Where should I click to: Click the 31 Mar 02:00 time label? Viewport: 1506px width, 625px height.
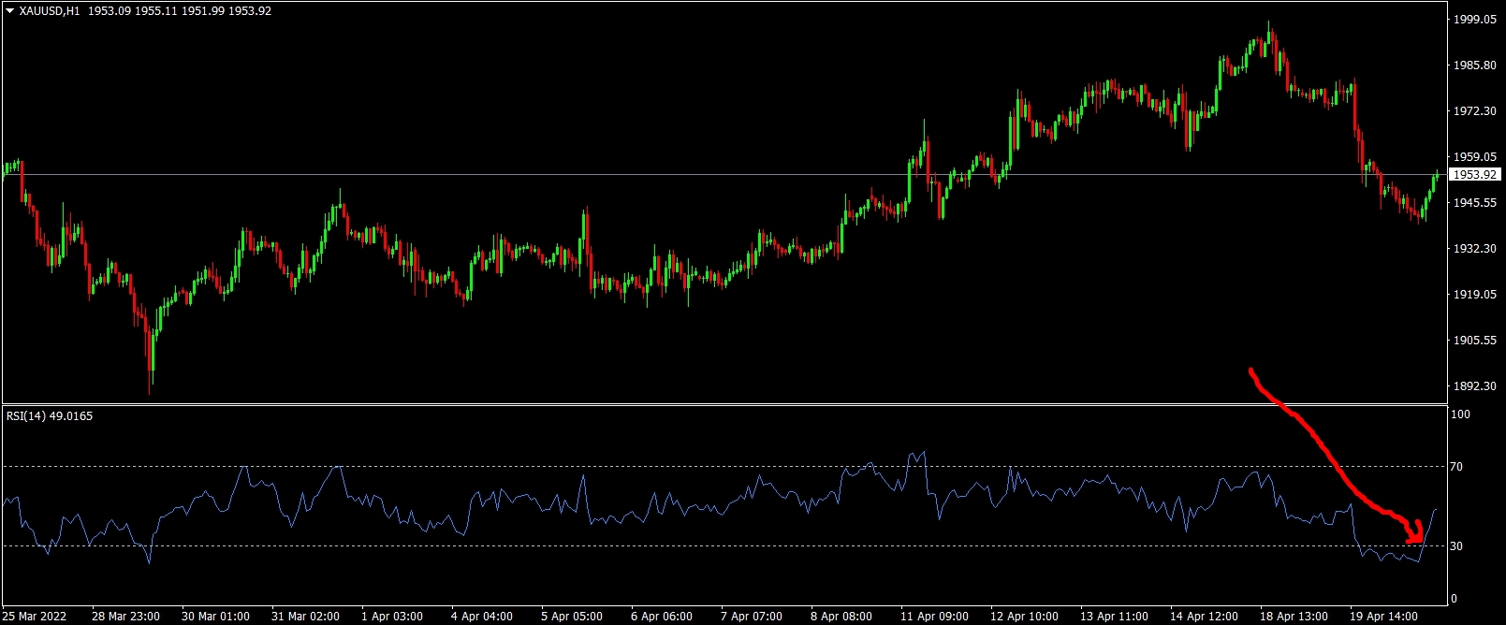305,617
